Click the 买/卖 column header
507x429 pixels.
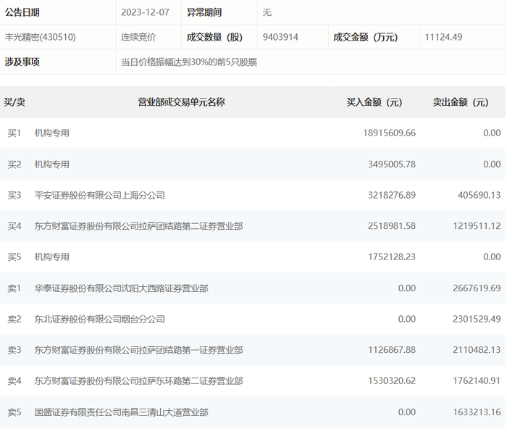tap(14, 102)
